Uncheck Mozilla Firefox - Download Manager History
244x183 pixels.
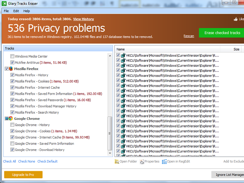pos(12,106)
